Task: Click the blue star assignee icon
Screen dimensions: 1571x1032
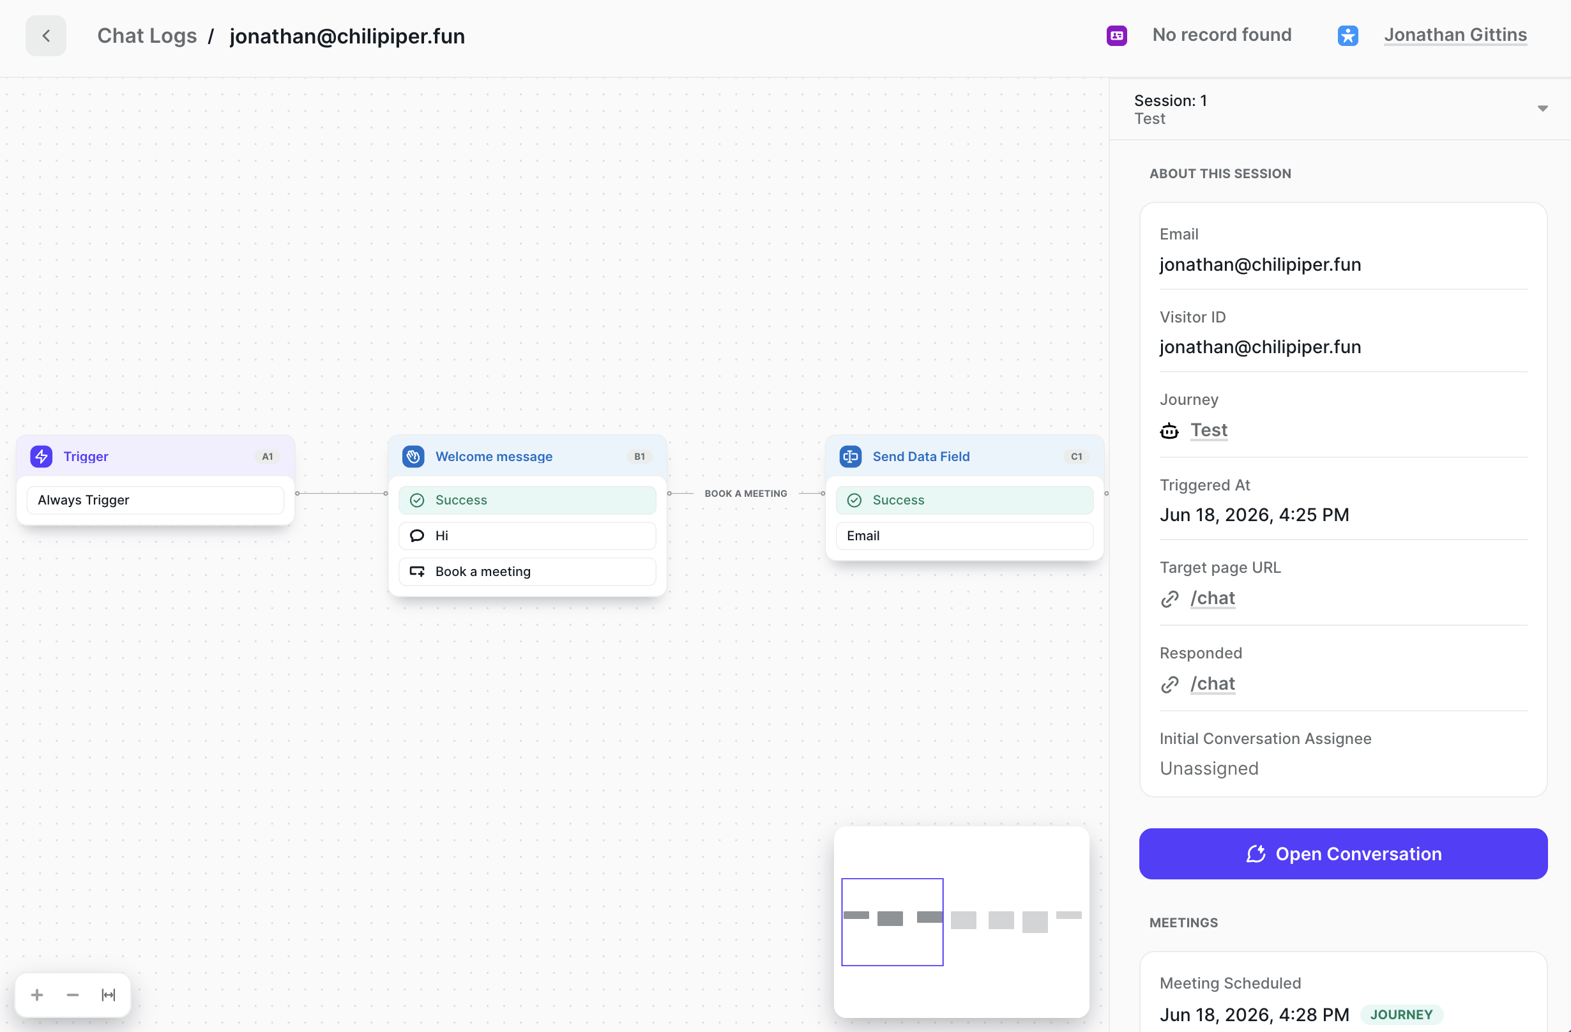Action: 1348,35
